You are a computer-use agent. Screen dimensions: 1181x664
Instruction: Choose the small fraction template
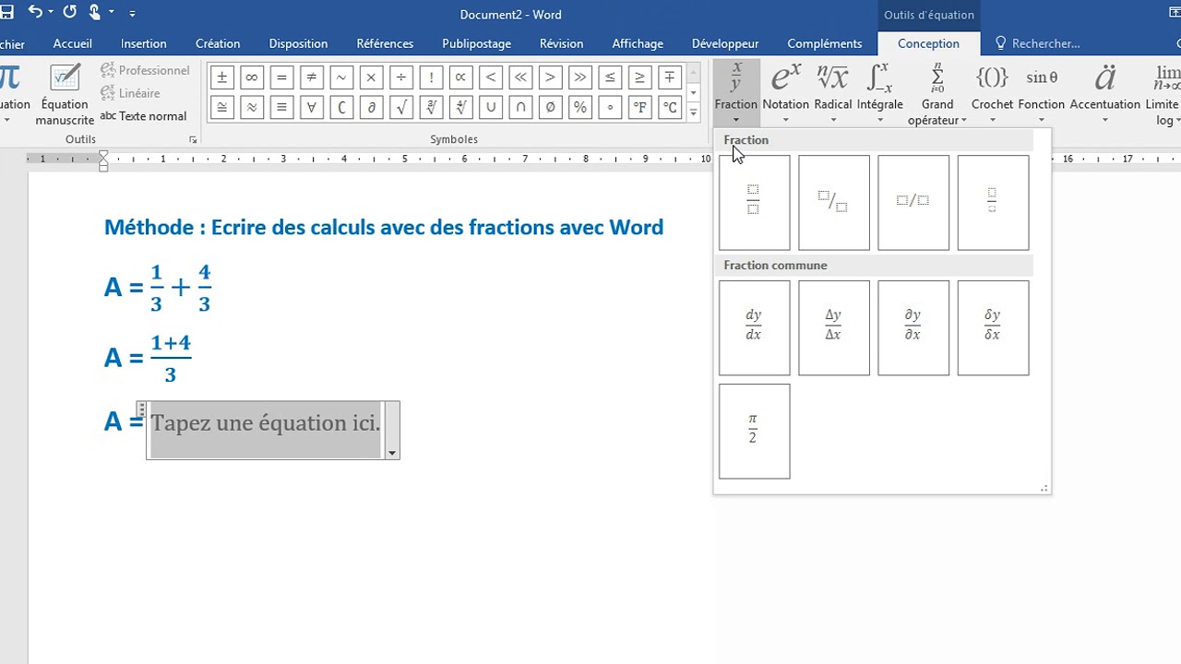(993, 202)
